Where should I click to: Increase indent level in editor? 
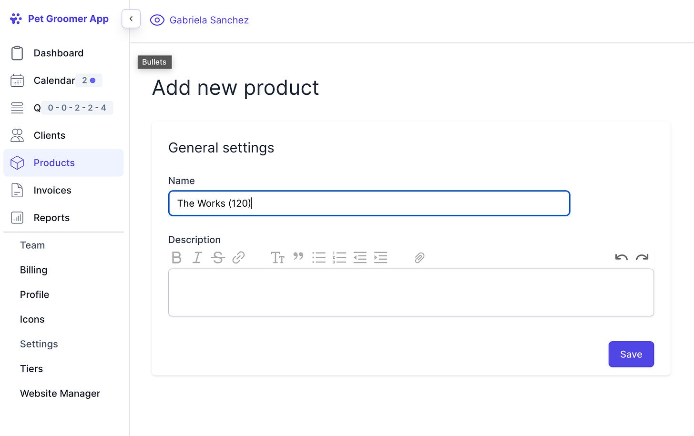pyautogui.click(x=380, y=258)
